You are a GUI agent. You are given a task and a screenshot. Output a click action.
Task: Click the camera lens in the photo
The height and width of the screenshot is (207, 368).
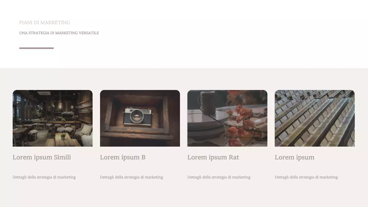(x=137, y=116)
